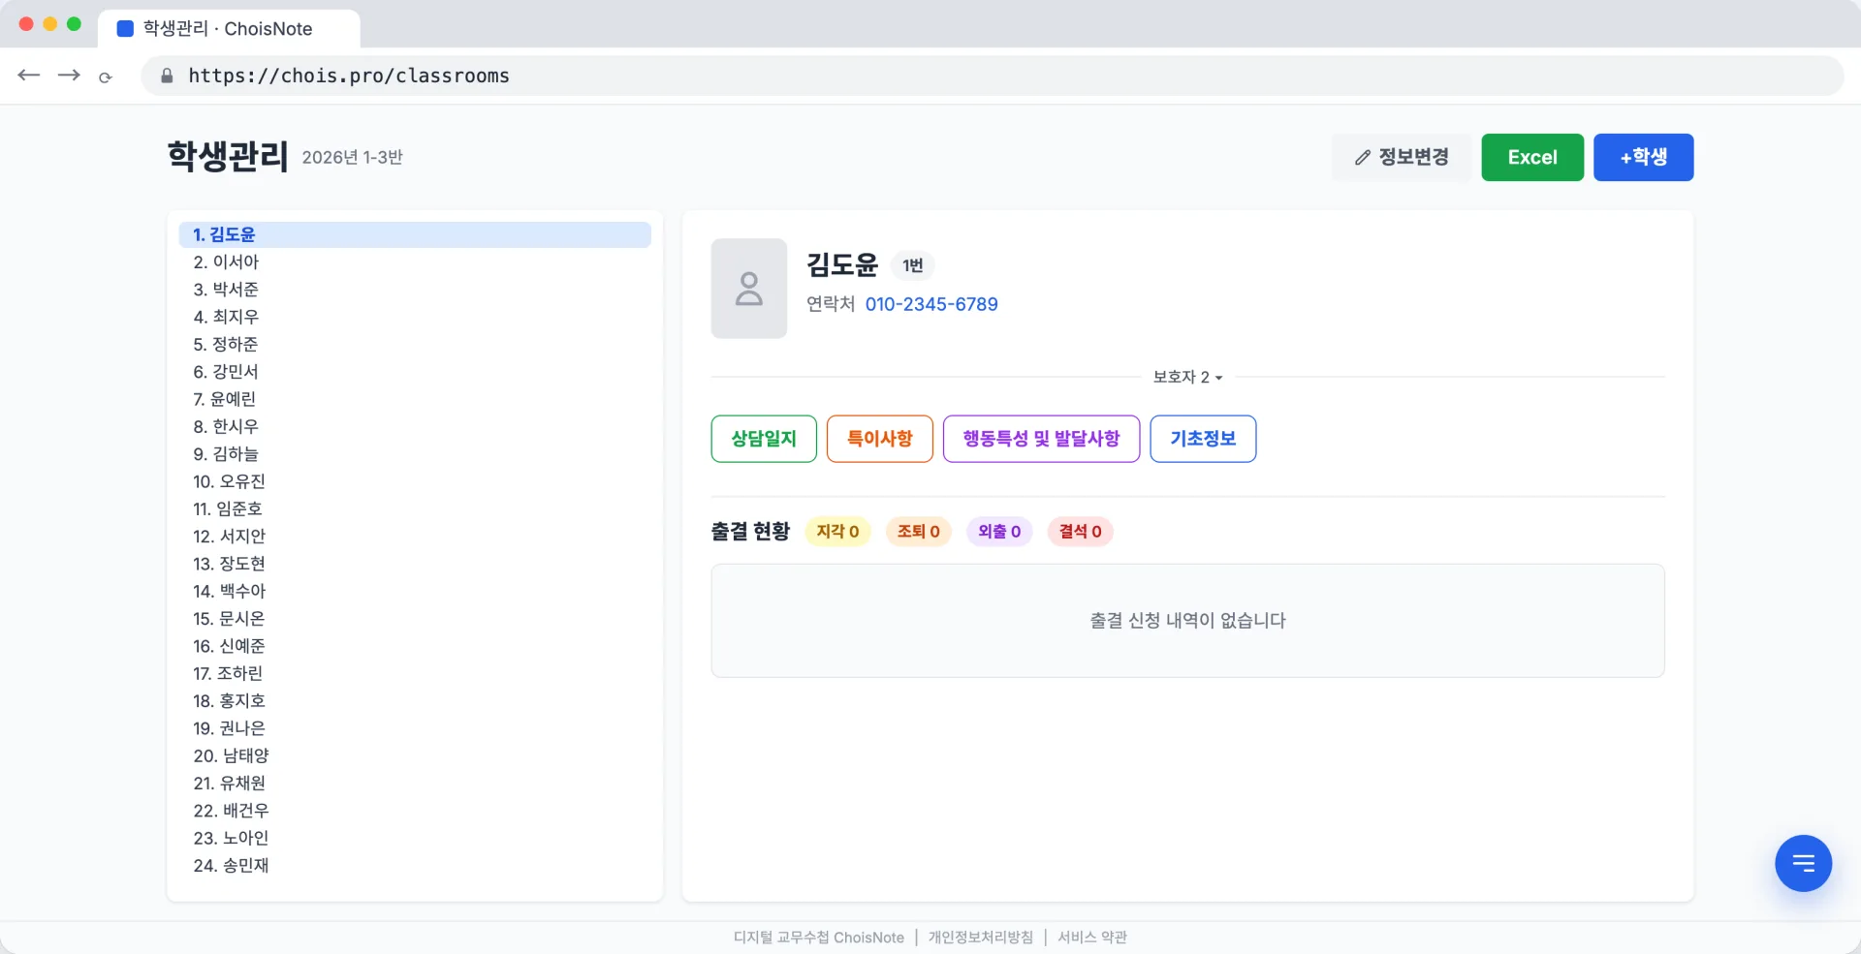Select student 16. 신예준 in list
The image size is (1861, 954).
(415, 646)
